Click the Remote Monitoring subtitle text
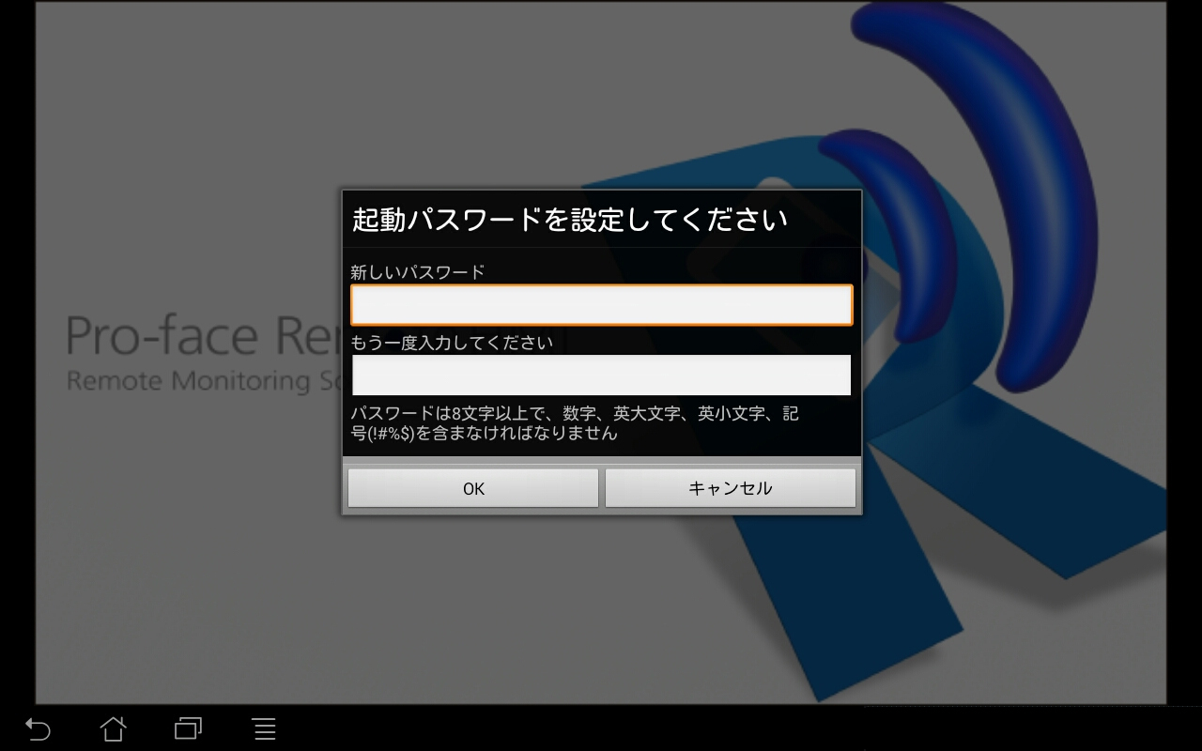This screenshot has height=751, width=1202. 188,381
